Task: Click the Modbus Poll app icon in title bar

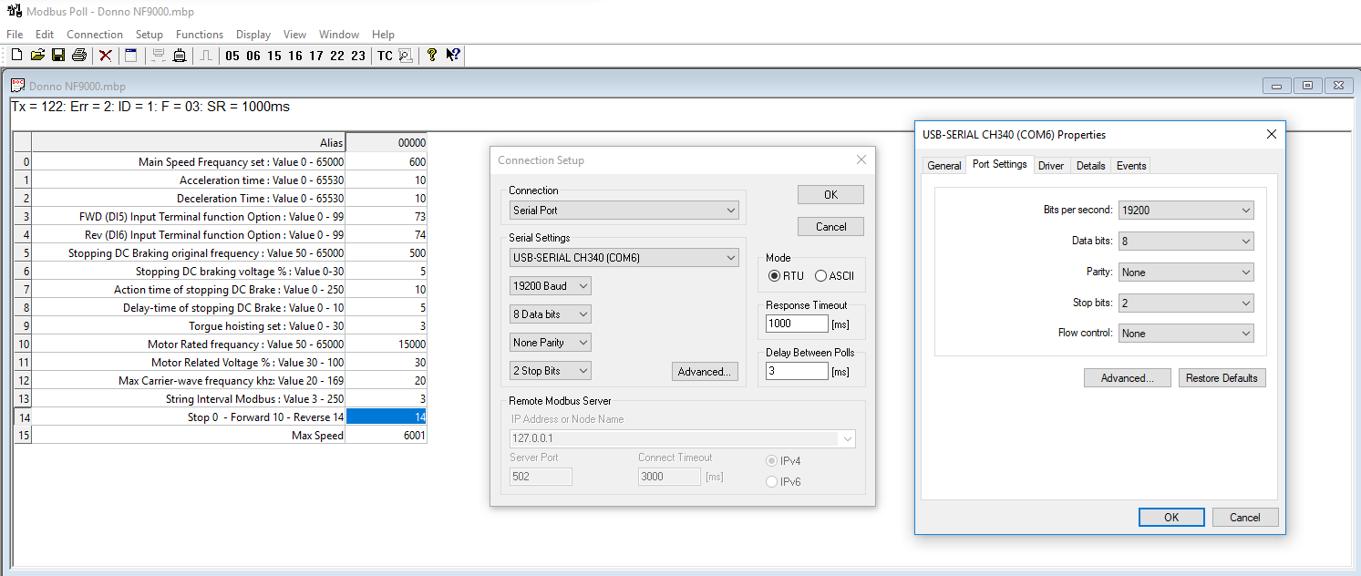Action: (x=14, y=12)
